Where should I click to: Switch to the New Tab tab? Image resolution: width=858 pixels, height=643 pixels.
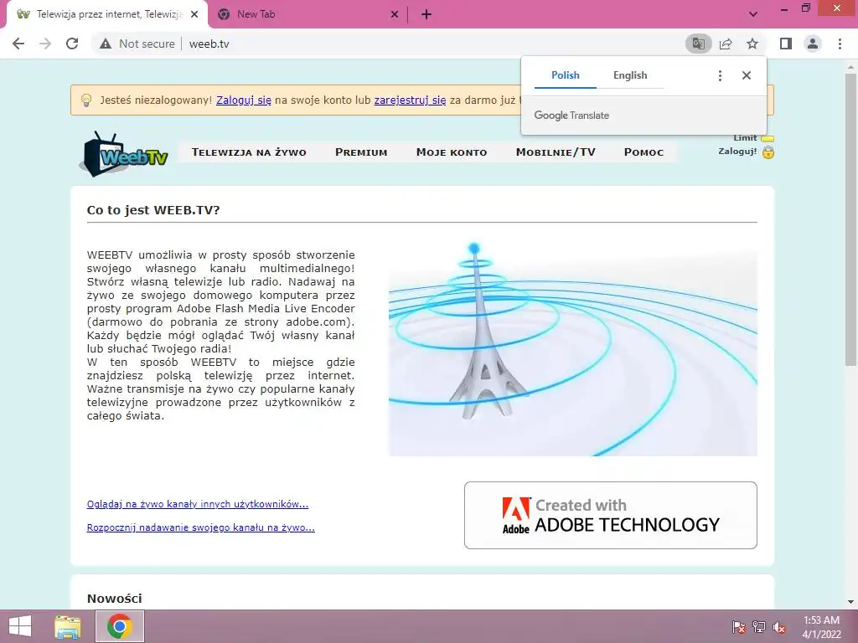(x=307, y=15)
